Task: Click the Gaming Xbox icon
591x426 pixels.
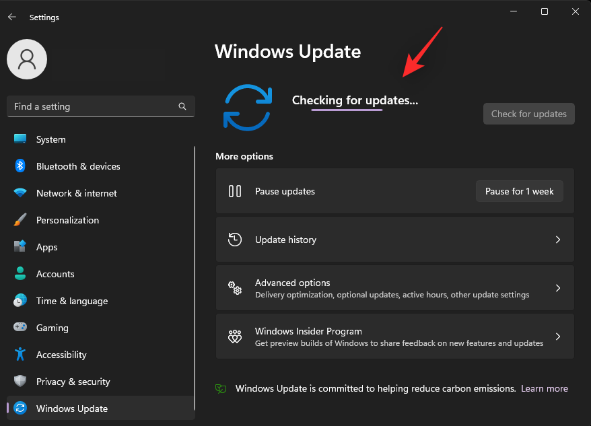Action: click(19, 328)
